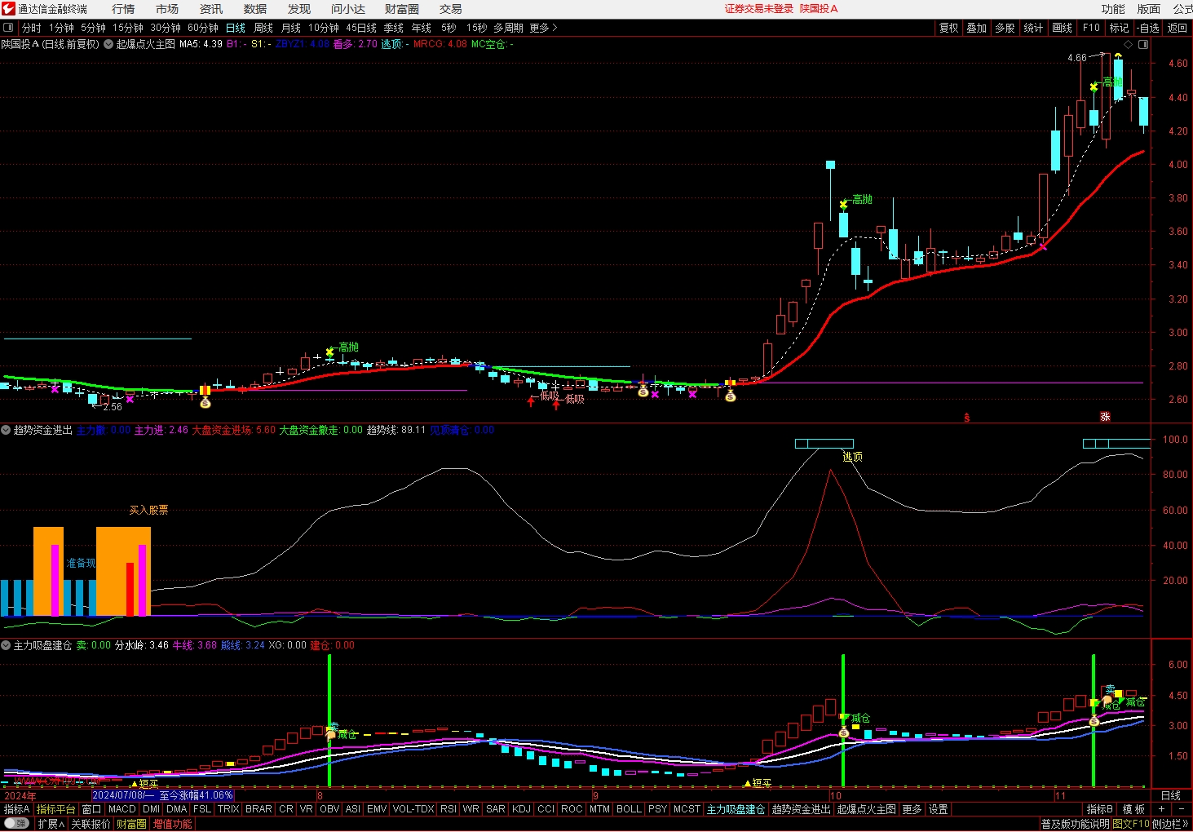Click 多股 multi-stock button
Screen dimensions: 1193x832
(x=1005, y=28)
